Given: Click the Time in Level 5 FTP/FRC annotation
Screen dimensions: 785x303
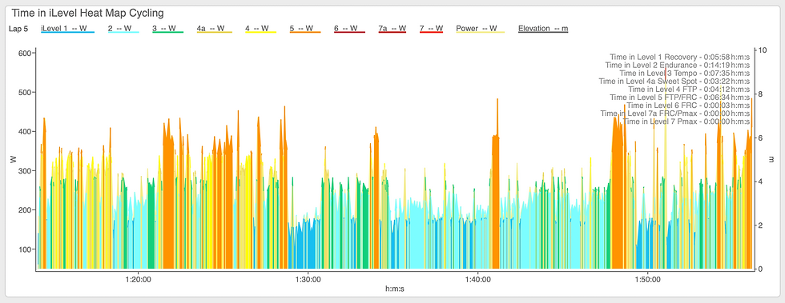Looking at the screenshot, I should click(x=679, y=97).
